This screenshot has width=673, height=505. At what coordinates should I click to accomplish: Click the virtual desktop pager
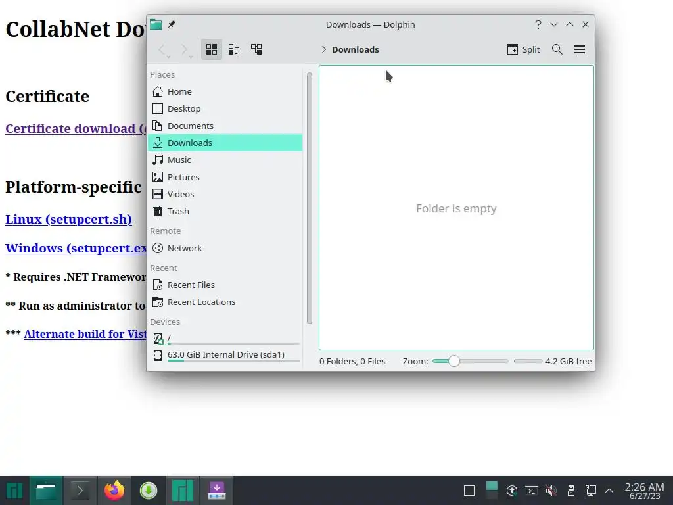coord(492,491)
